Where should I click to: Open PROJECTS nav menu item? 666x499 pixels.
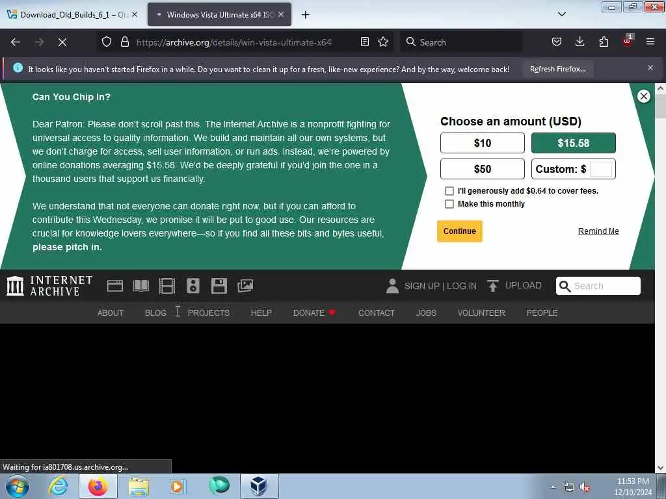point(209,313)
